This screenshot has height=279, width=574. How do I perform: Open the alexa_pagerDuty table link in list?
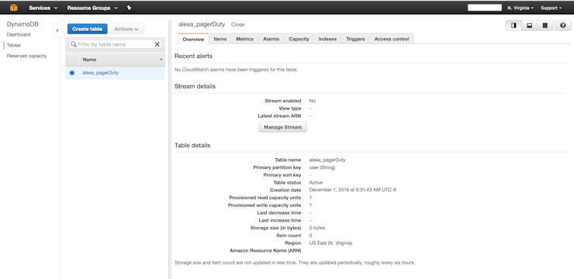click(x=100, y=73)
